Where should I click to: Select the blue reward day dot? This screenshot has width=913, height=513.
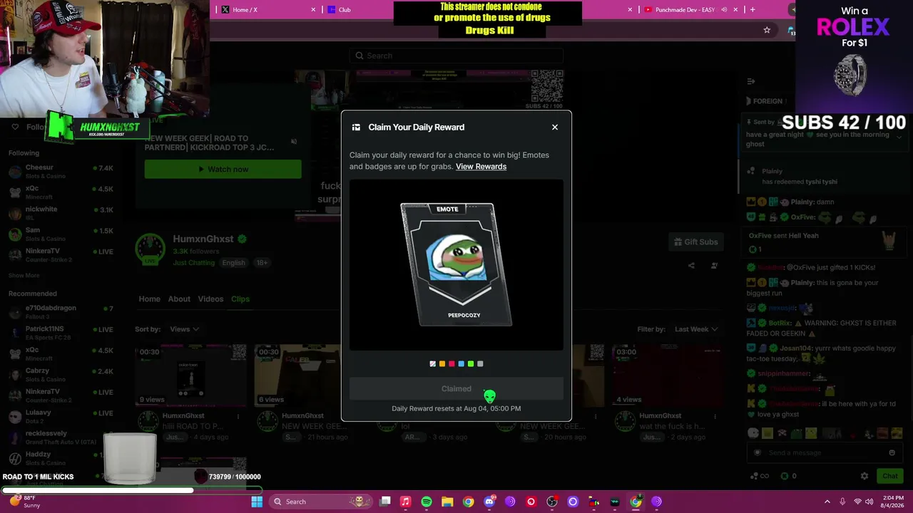[x=461, y=364]
